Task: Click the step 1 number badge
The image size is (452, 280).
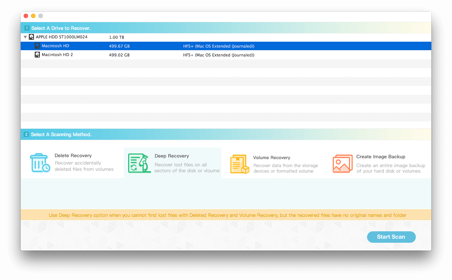Action: (27, 28)
